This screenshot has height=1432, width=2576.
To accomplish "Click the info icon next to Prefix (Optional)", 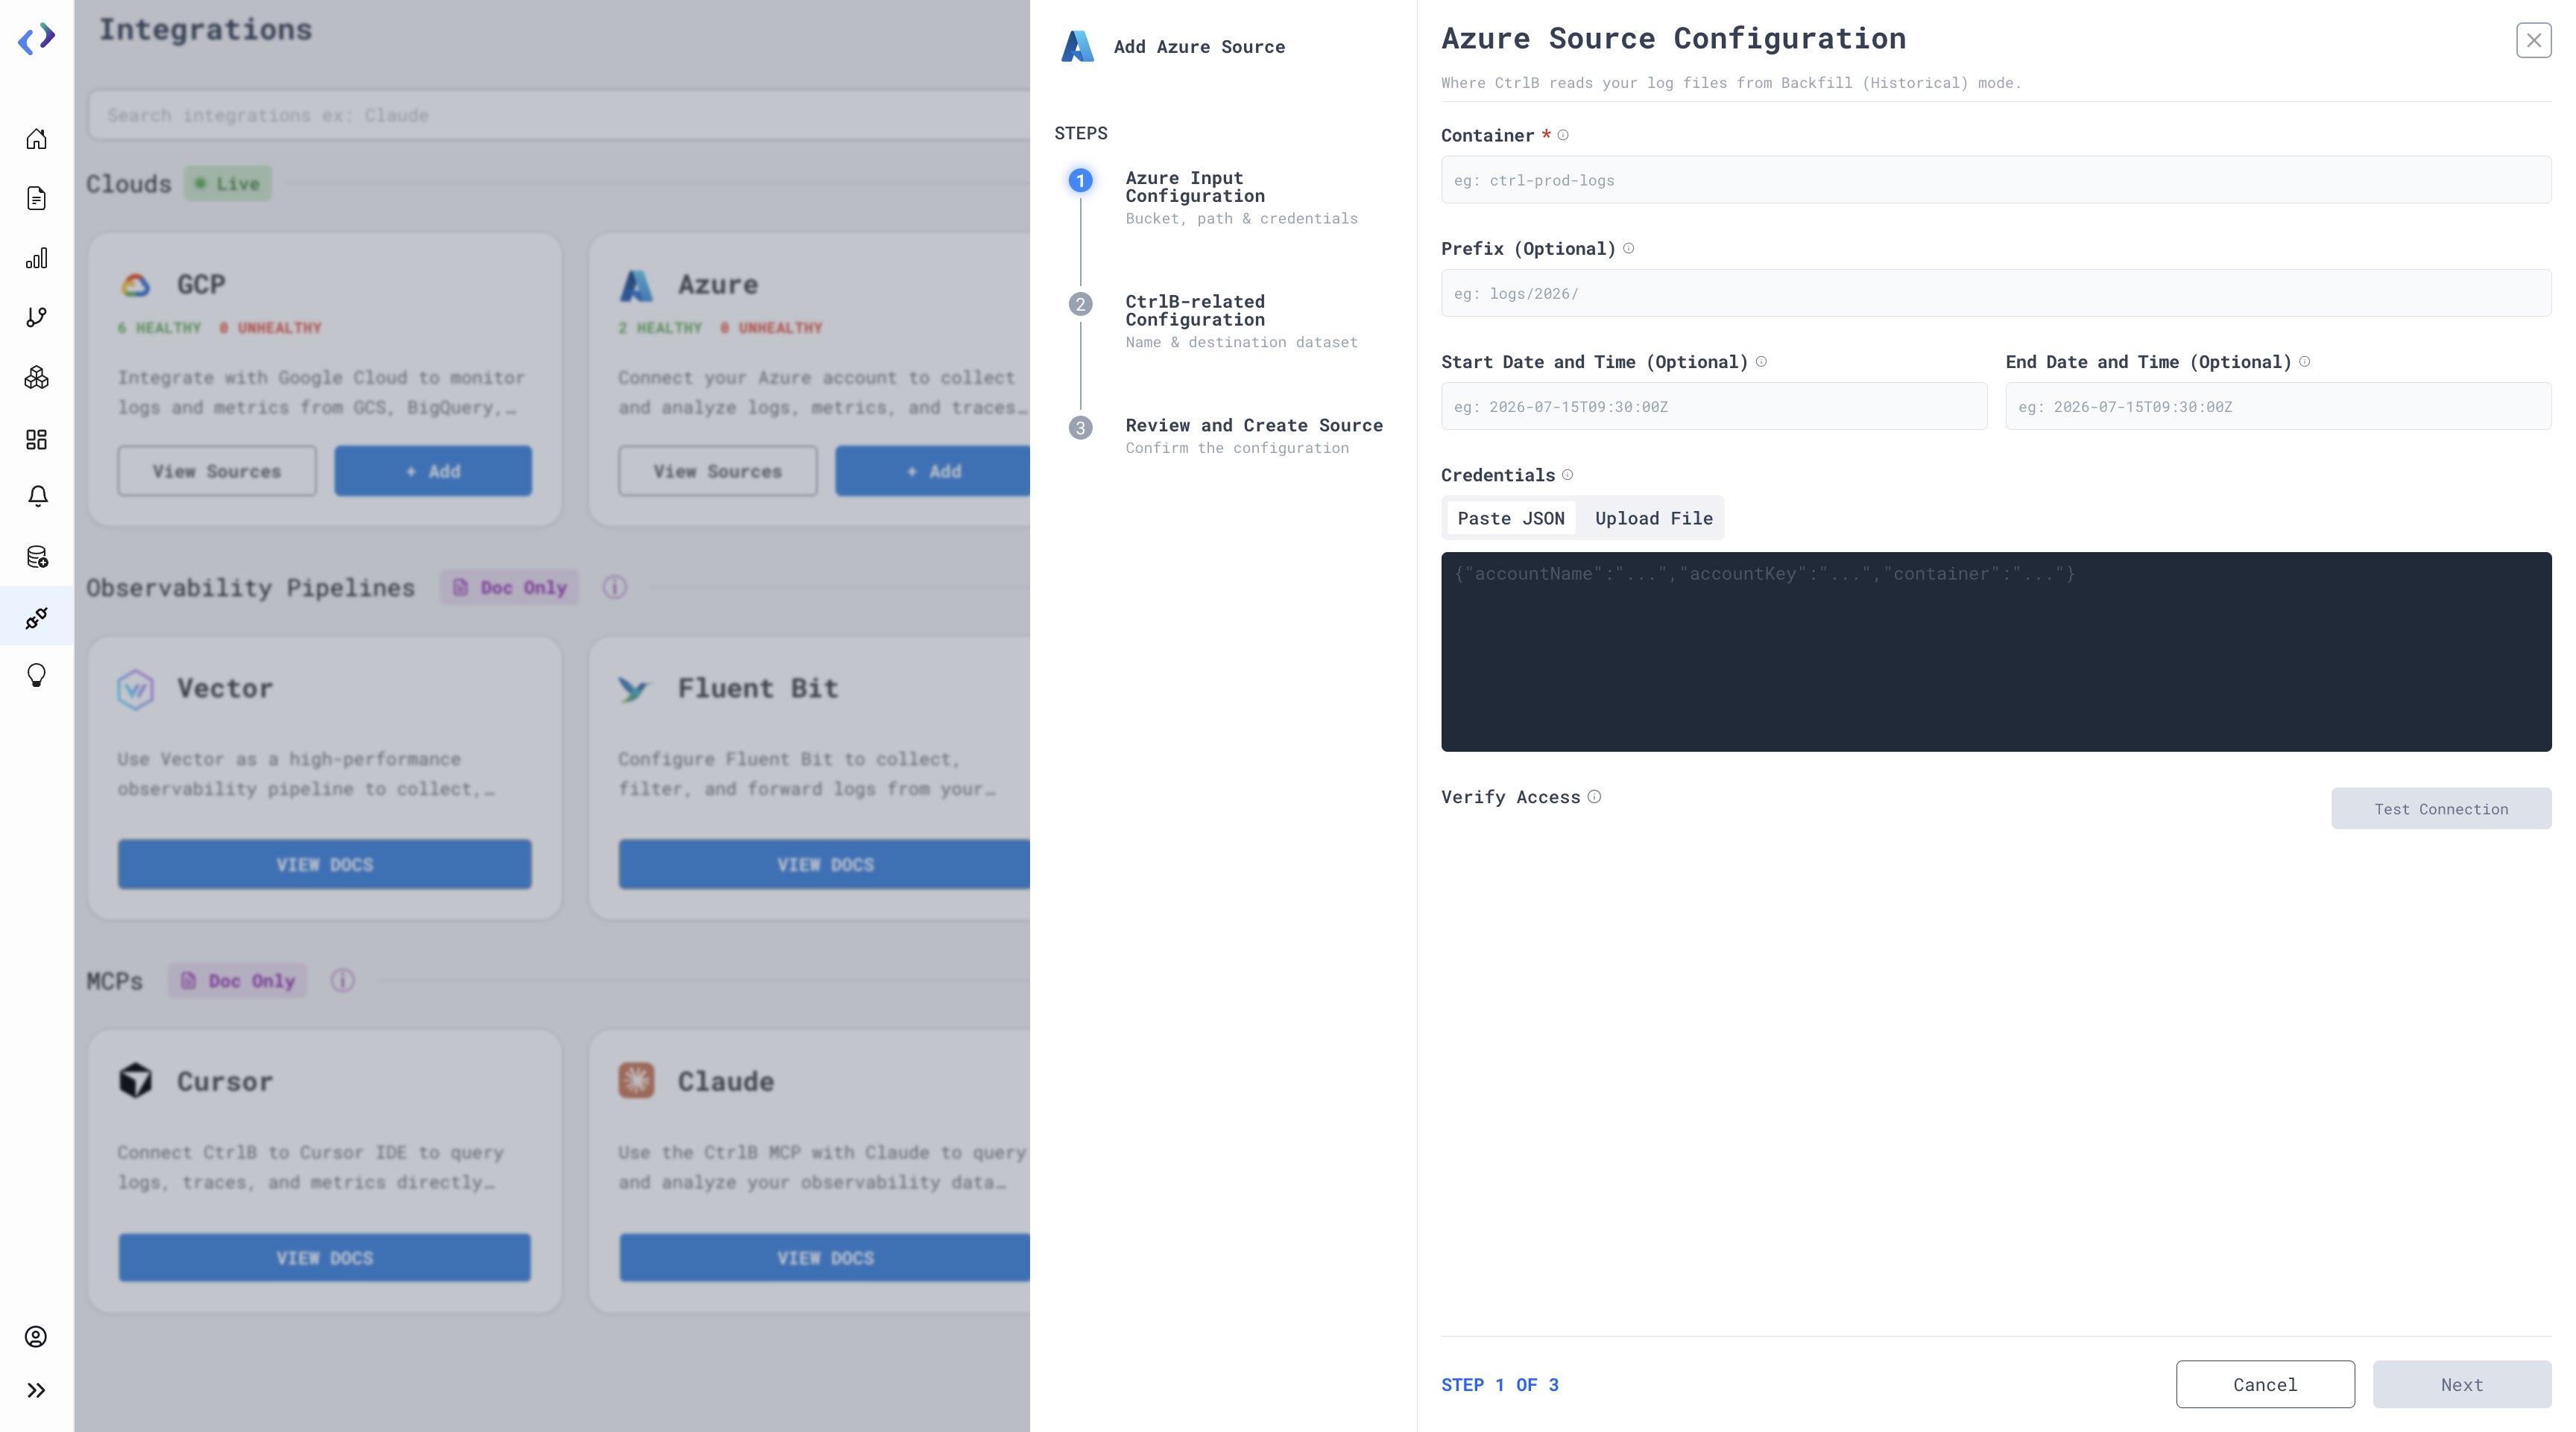I will 1629,248.
